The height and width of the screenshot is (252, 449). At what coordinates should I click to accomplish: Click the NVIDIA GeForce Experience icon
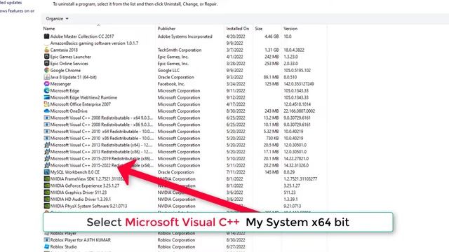47,185
